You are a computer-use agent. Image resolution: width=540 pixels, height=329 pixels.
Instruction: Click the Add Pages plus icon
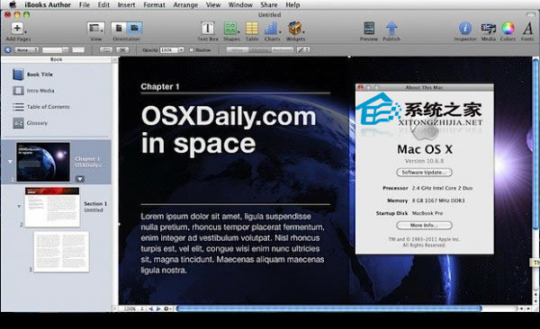(x=18, y=28)
